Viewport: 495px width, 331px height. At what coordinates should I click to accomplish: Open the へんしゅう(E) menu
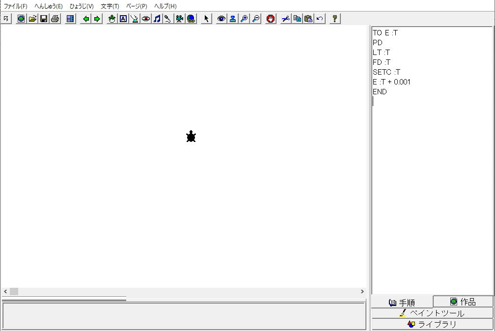(x=48, y=6)
